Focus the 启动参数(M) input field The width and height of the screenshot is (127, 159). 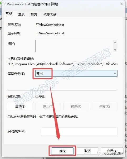79,131
